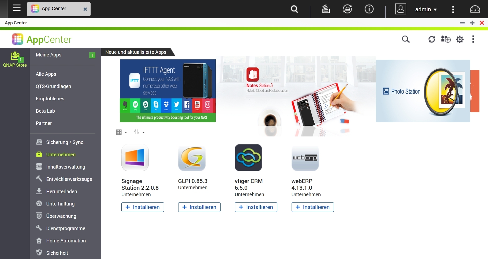Install webERP 4.13.1.0
Viewport: 488px width, 259px height.
313,207
